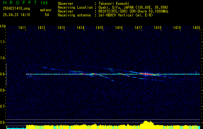Click the 0.7 kHz frequency label

point(3,106)
